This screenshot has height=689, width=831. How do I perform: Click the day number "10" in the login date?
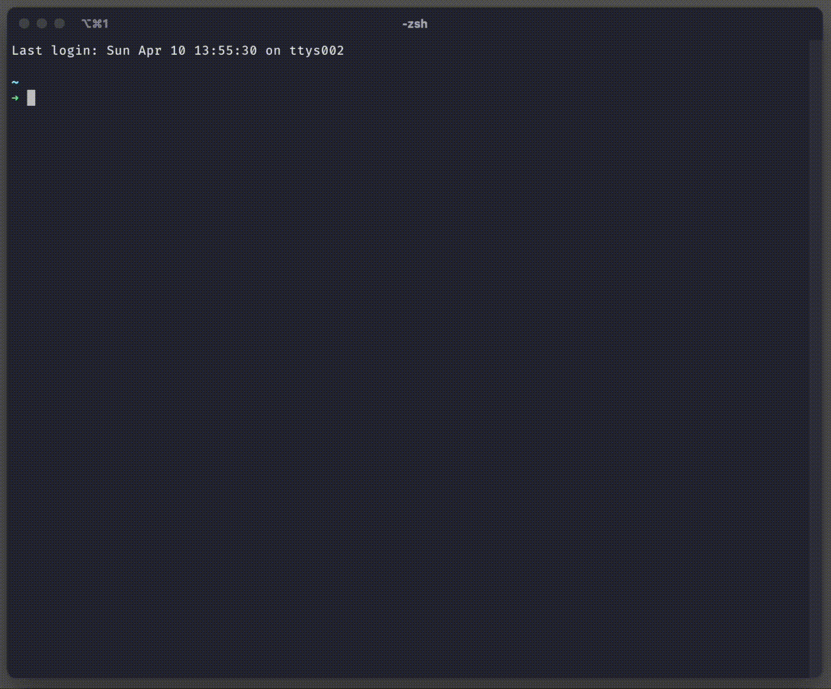[178, 50]
